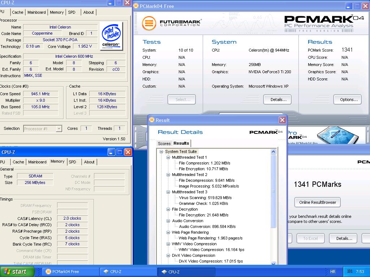Switch to Memory tab in upper CPU-Z

coord(57,12)
